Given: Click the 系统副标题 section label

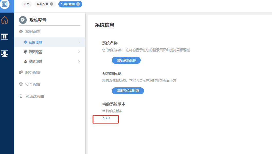Looking at the screenshot, I should pos(112,74).
